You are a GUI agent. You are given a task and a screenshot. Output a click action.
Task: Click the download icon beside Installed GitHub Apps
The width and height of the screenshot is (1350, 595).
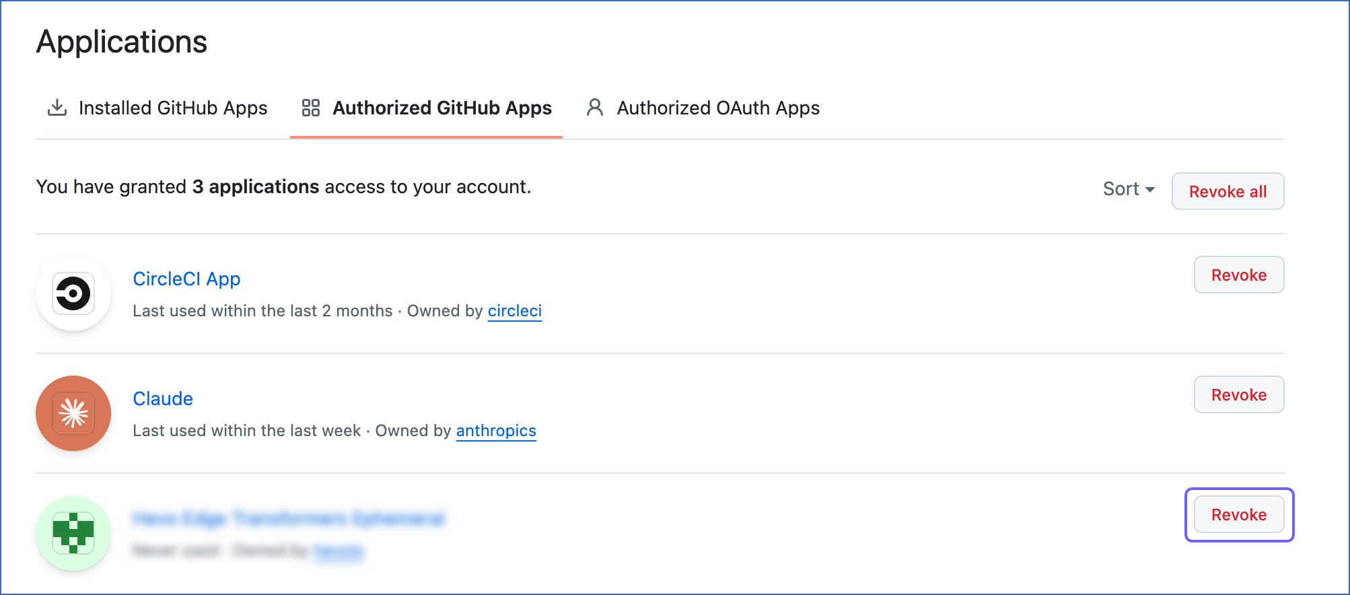(57, 108)
